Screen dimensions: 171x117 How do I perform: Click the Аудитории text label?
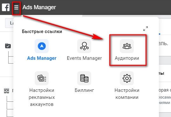pos(127,58)
